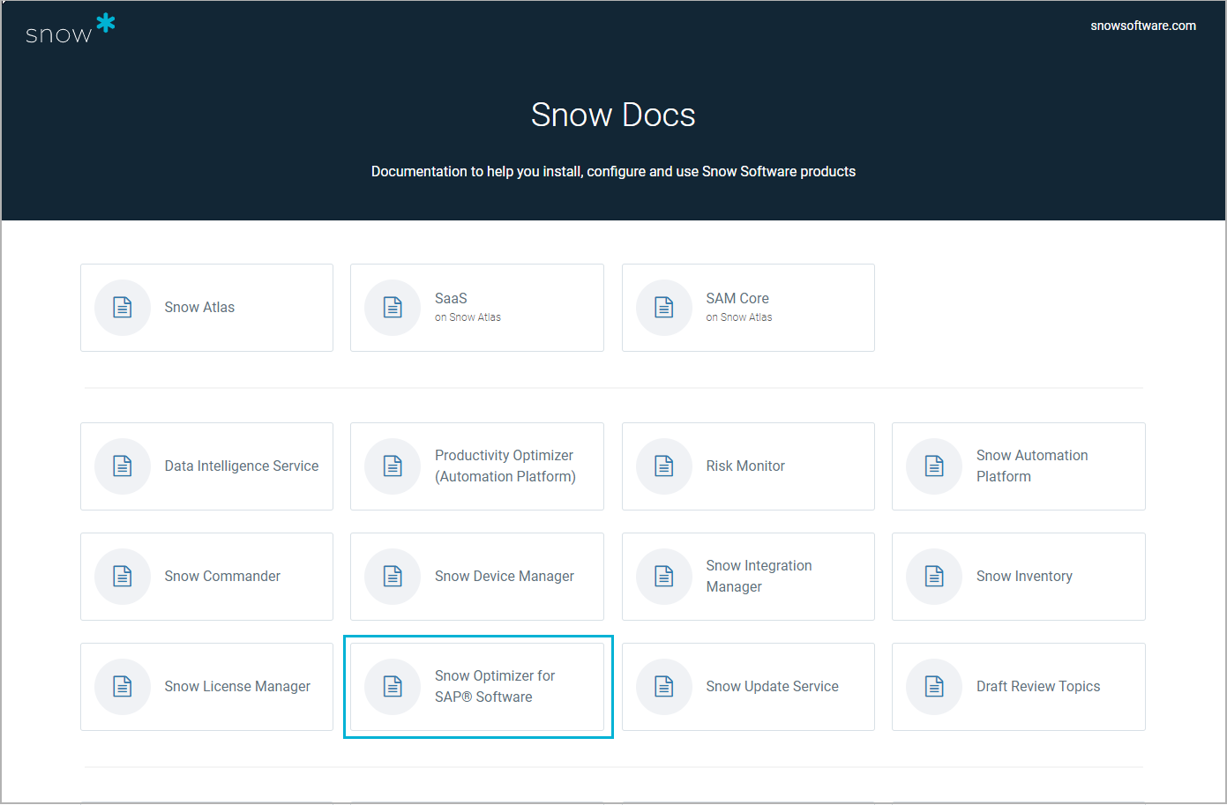This screenshot has width=1227, height=805.
Task: Select Snow Update Service label
Action: click(x=772, y=687)
